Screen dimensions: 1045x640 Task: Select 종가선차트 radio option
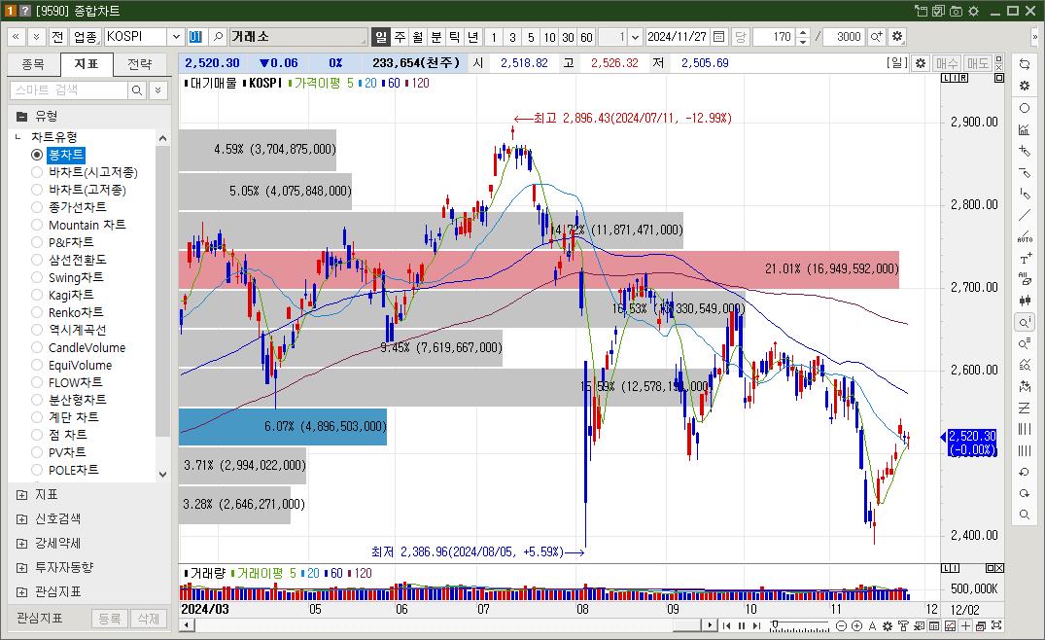[37, 207]
